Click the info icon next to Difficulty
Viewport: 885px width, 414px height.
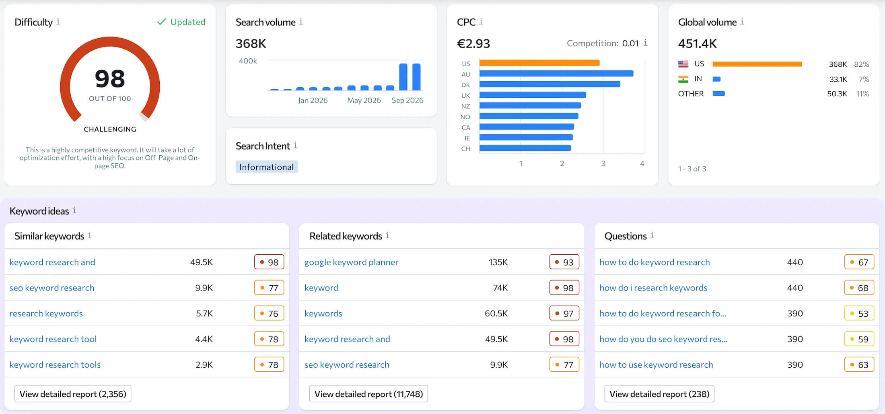pyautogui.click(x=58, y=21)
